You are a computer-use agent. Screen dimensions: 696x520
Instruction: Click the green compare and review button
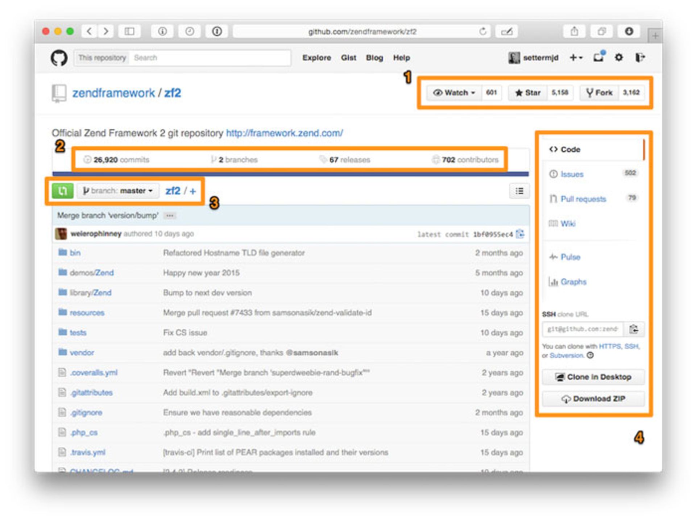[62, 191]
